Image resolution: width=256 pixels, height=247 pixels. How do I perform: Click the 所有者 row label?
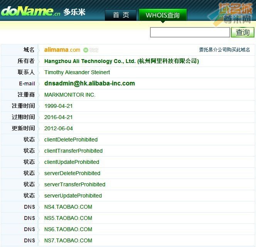[26, 61]
